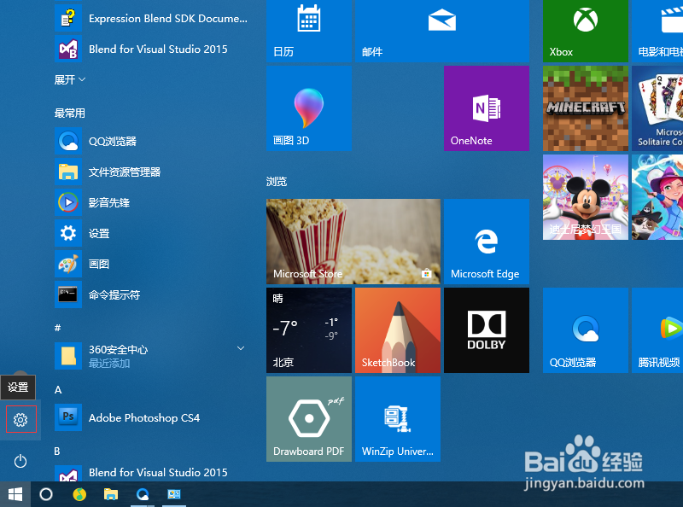Open Expression Blend SDK Documentation entry
The height and width of the screenshot is (507, 683).
click(x=153, y=18)
